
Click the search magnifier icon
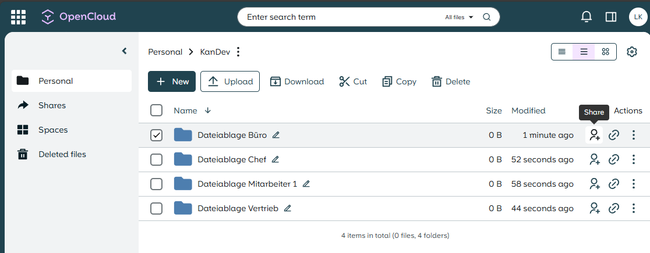click(x=487, y=17)
